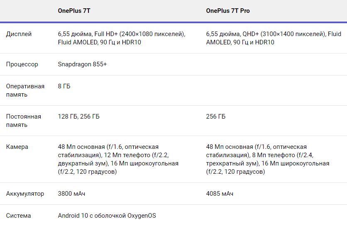Select 128 ГБ, 256 ГБ storage cell
The width and height of the screenshot is (347, 226).
(78, 117)
